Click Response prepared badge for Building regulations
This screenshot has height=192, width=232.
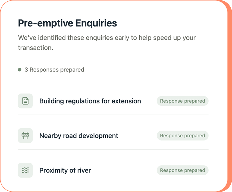[x=182, y=101]
